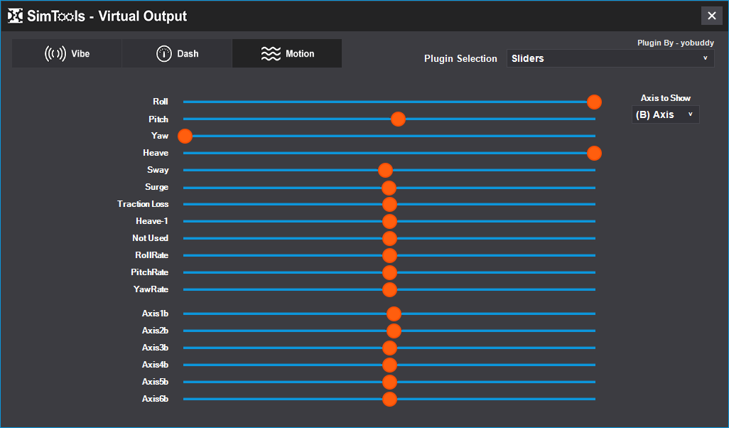Open the Dash tab
This screenshot has height=428, width=729.
(178, 54)
